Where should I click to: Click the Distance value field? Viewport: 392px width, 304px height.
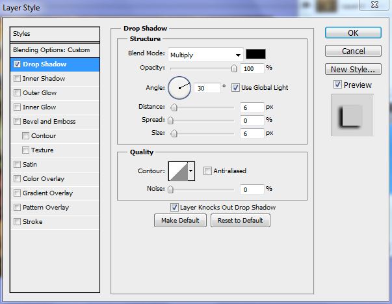[252, 107]
